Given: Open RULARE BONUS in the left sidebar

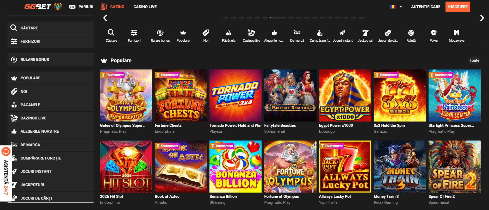Looking at the screenshot, I should (51, 60).
